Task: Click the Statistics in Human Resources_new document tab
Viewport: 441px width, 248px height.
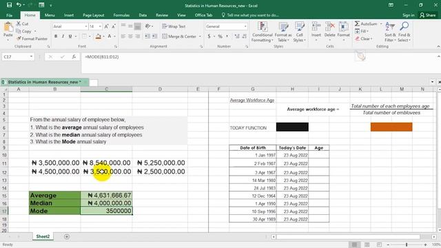Action: (44, 82)
